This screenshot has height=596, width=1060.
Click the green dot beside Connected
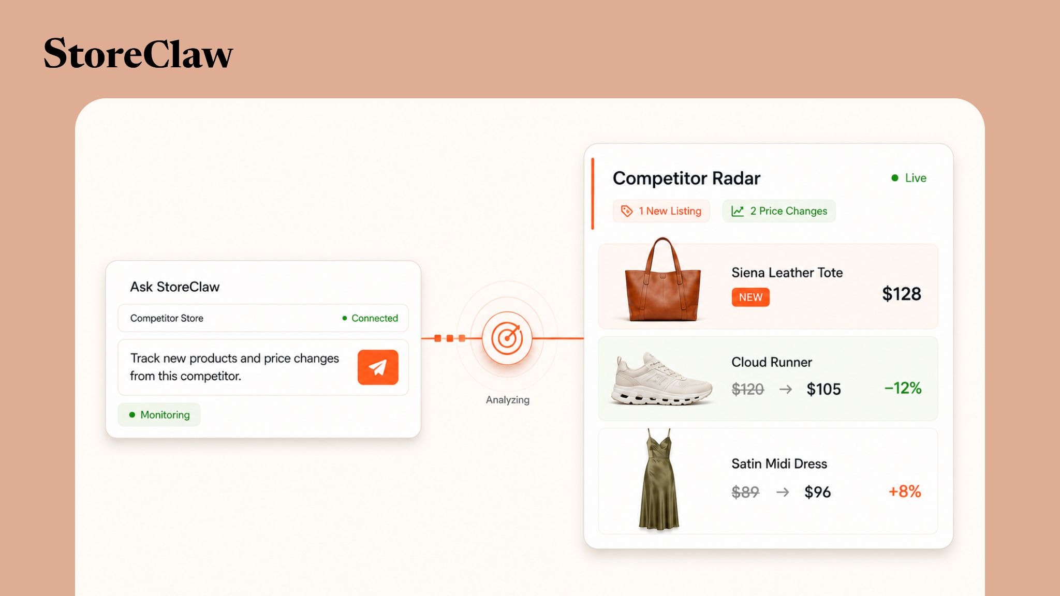(345, 318)
